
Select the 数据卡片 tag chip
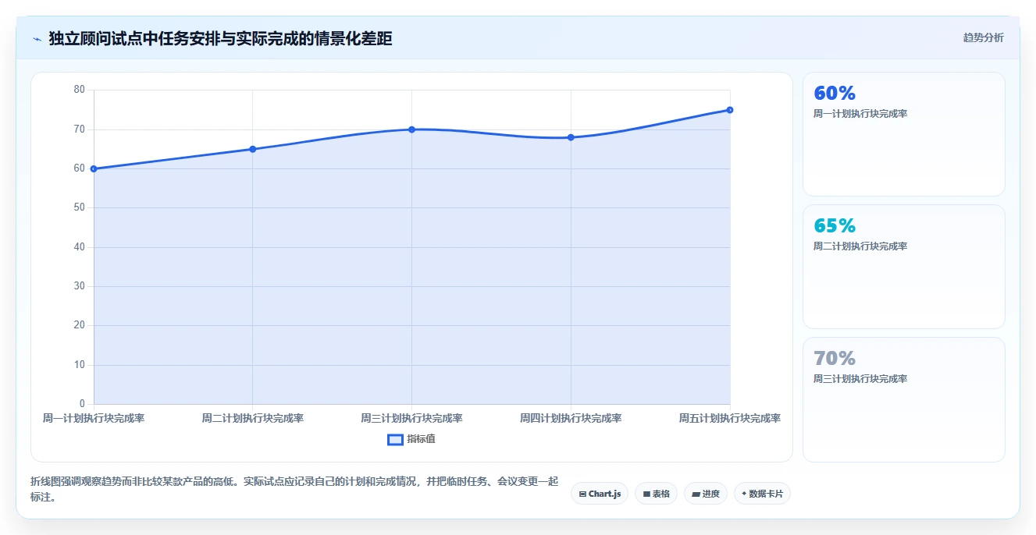[x=762, y=494]
